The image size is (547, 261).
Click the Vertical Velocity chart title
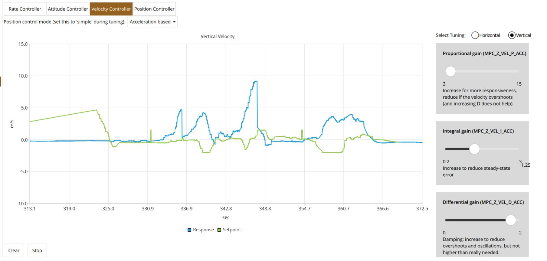pos(217,37)
